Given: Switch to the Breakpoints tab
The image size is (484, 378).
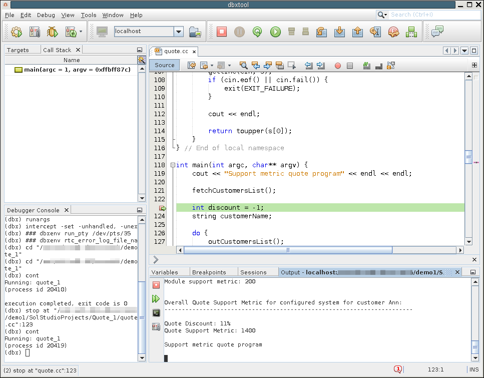Looking at the screenshot, I should coord(209,272).
